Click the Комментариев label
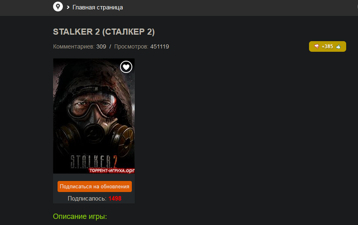Screen dimensions: 358x225 (74, 47)
